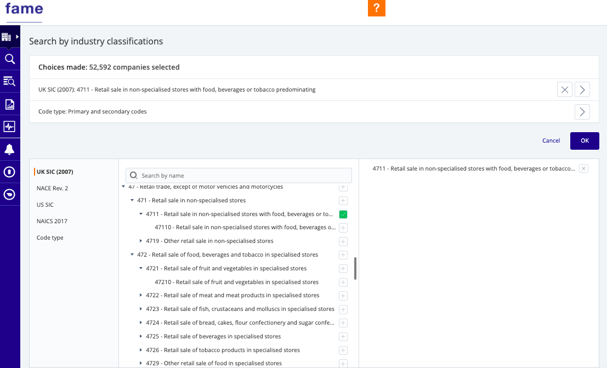607x368 pixels.
Task: Open the report chart document icon
Action: 9,104
